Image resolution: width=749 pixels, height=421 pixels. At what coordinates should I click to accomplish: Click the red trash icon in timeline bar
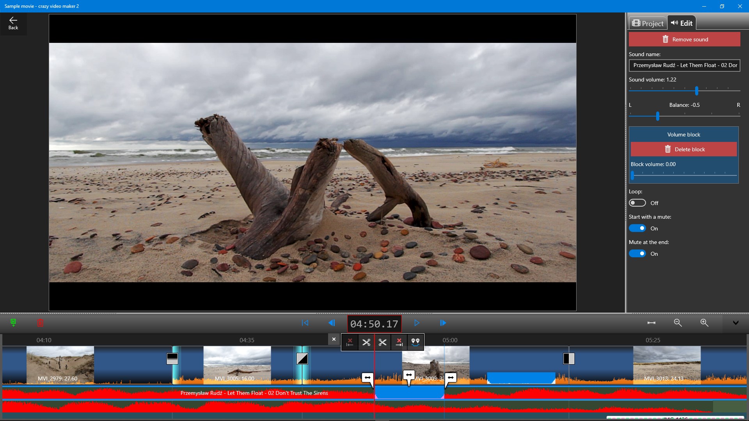point(40,323)
